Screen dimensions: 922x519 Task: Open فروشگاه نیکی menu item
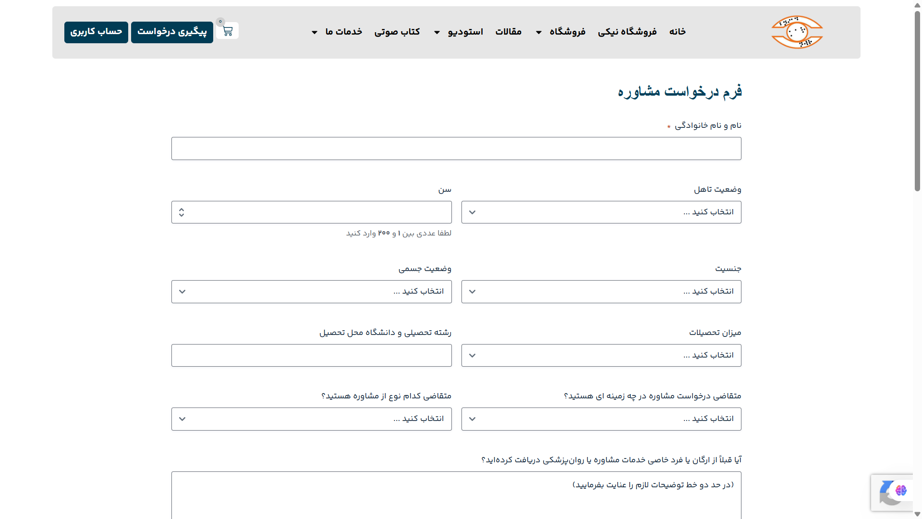coord(627,32)
